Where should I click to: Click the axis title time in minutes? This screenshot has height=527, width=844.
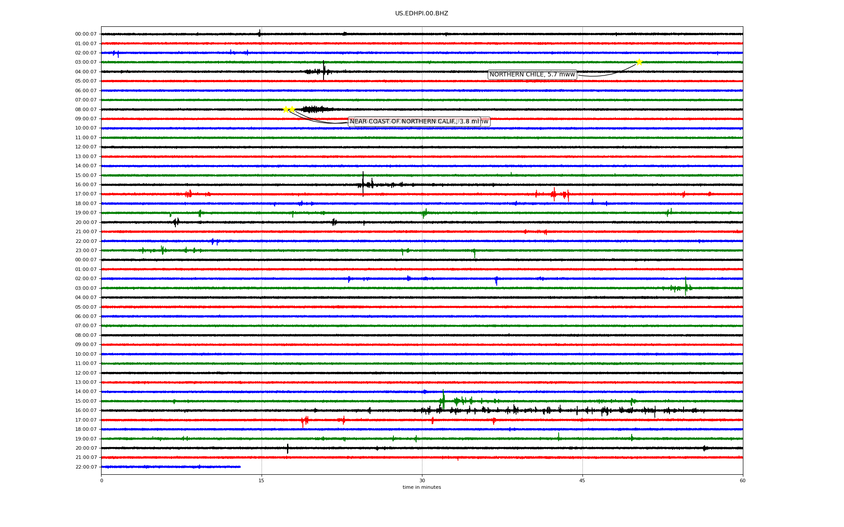pyautogui.click(x=422, y=487)
